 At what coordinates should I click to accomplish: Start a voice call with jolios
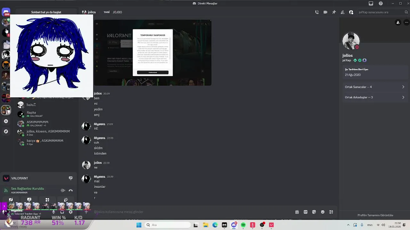[317, 12]
